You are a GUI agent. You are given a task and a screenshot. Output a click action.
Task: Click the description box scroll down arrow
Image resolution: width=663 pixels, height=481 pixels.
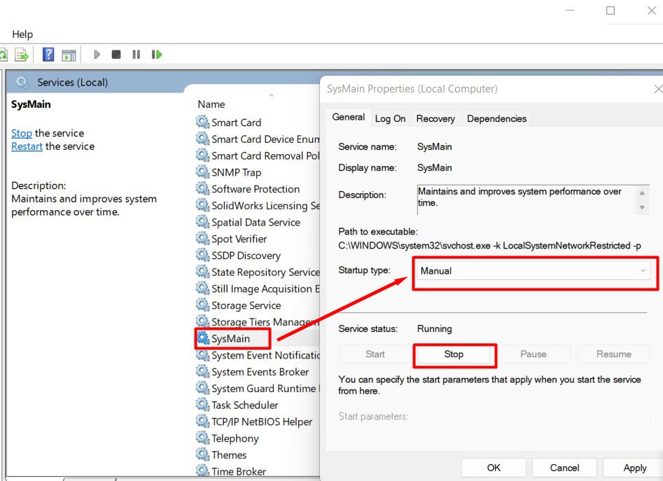click(x=642, y=207)
